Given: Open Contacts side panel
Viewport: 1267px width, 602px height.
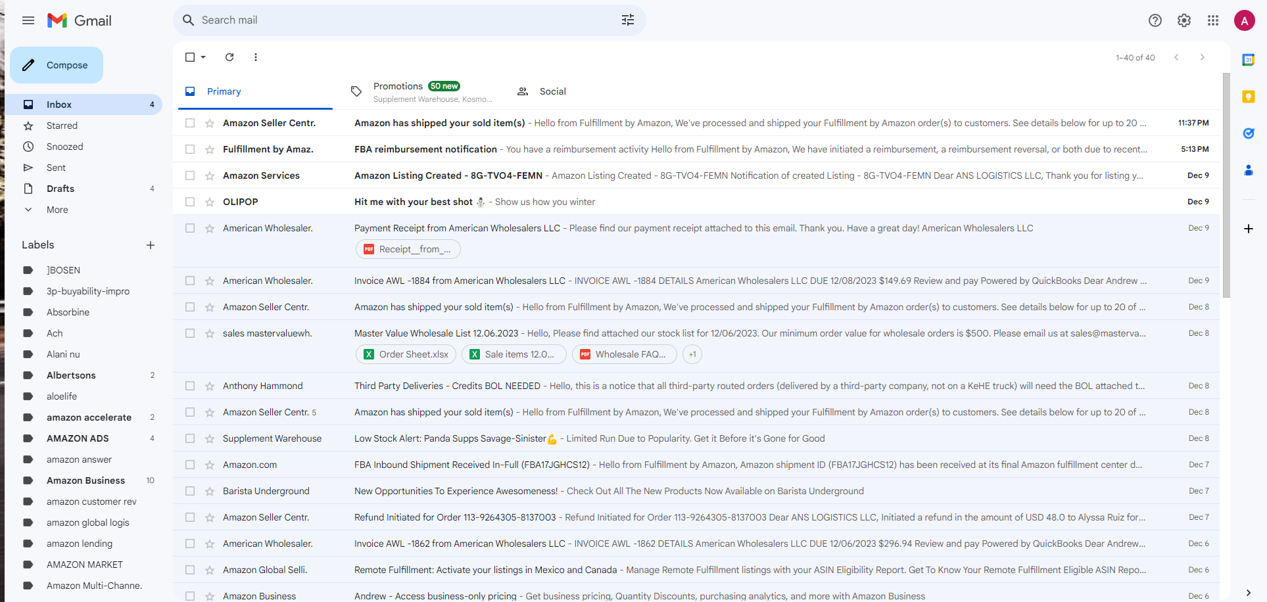Looking at the screenshot, I should pos(1249,170).
